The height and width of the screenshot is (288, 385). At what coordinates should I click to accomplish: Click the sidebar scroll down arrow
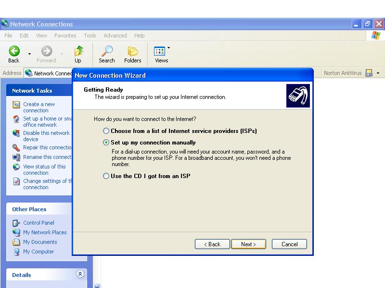click(97, 286)
